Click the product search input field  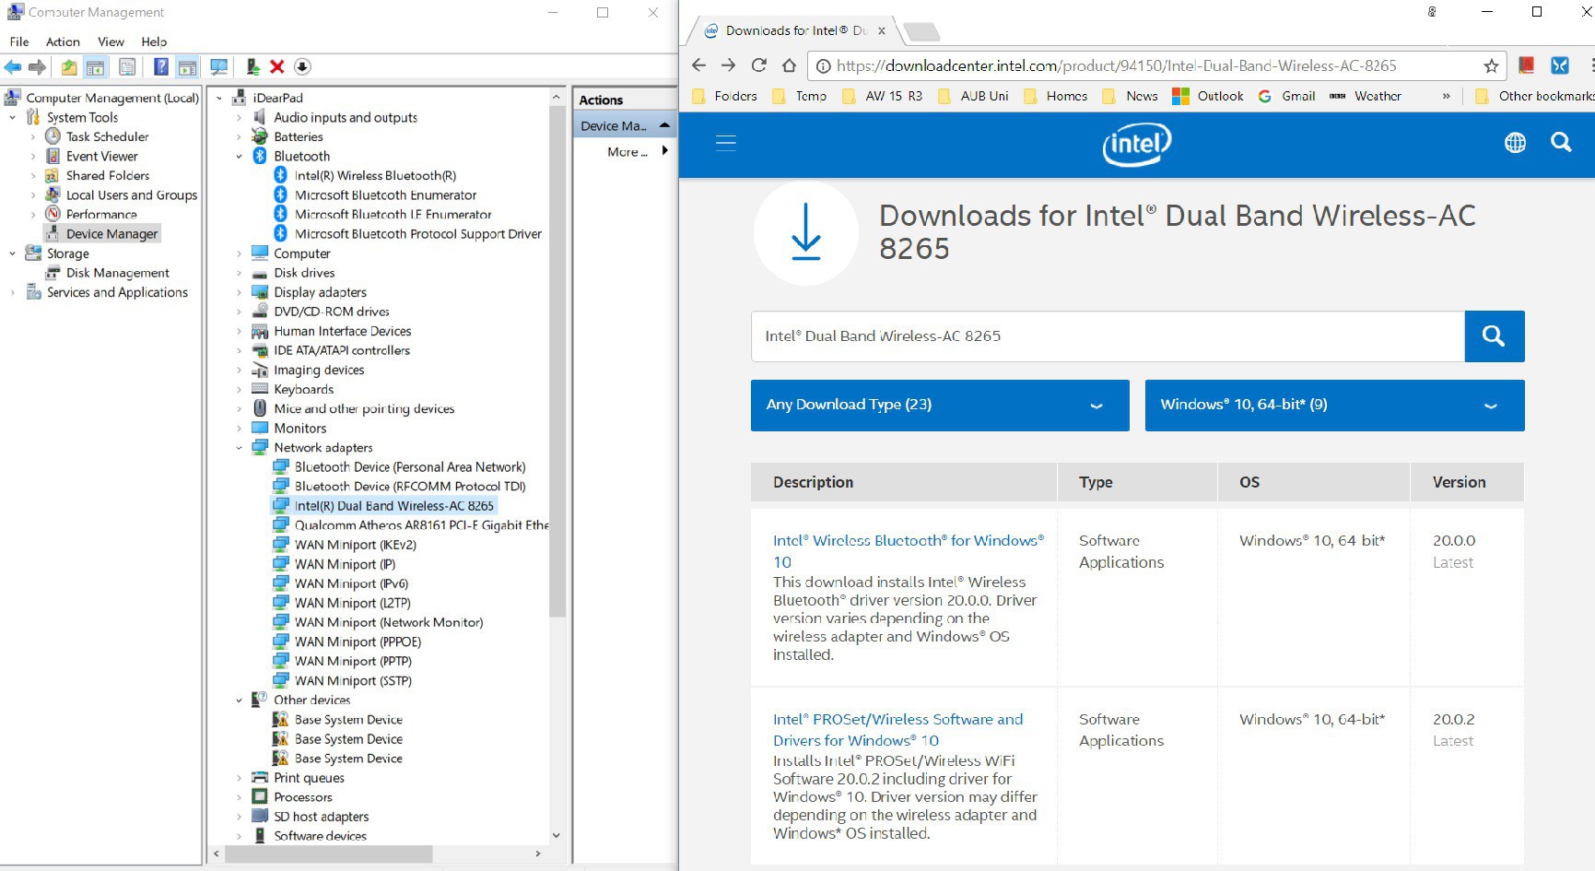click(x=1108, y=336)
